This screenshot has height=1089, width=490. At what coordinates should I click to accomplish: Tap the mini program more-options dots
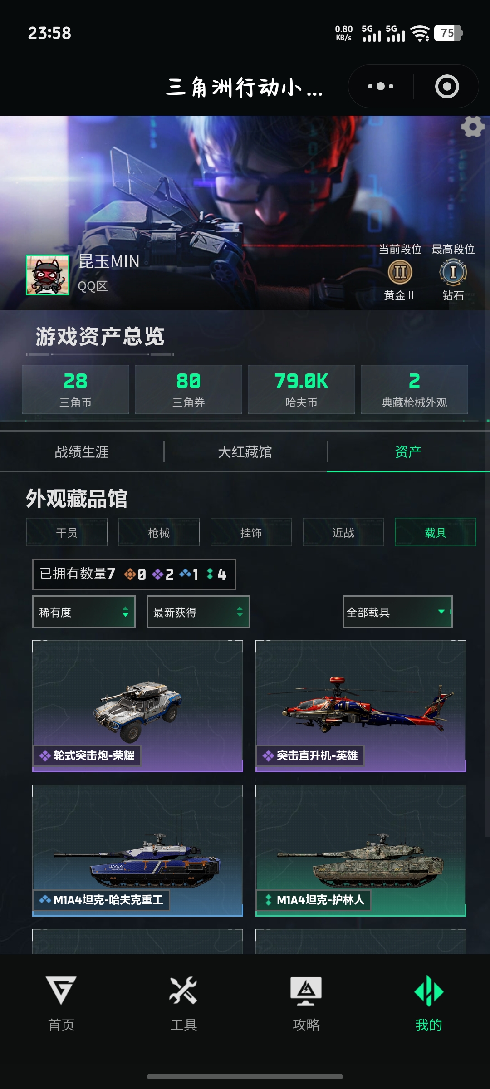coord(381,86)
